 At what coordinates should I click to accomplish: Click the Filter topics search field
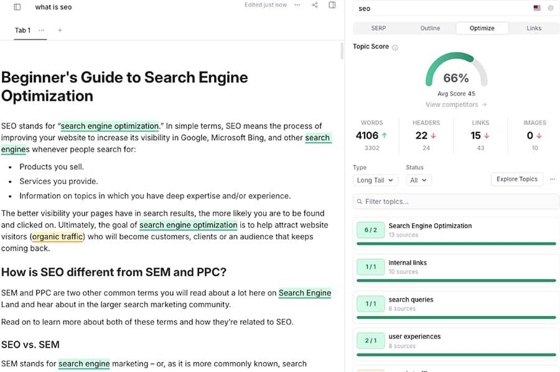pos(456,202)
